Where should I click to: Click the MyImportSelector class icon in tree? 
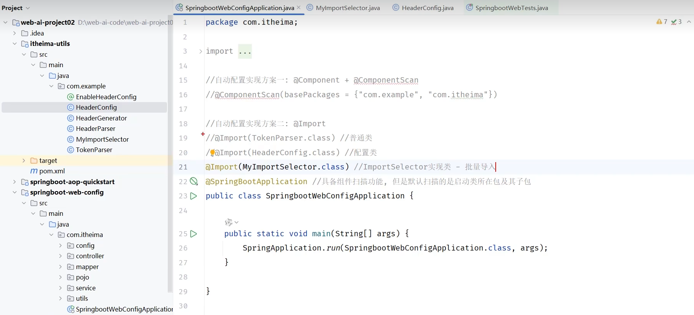pos(71,139)
